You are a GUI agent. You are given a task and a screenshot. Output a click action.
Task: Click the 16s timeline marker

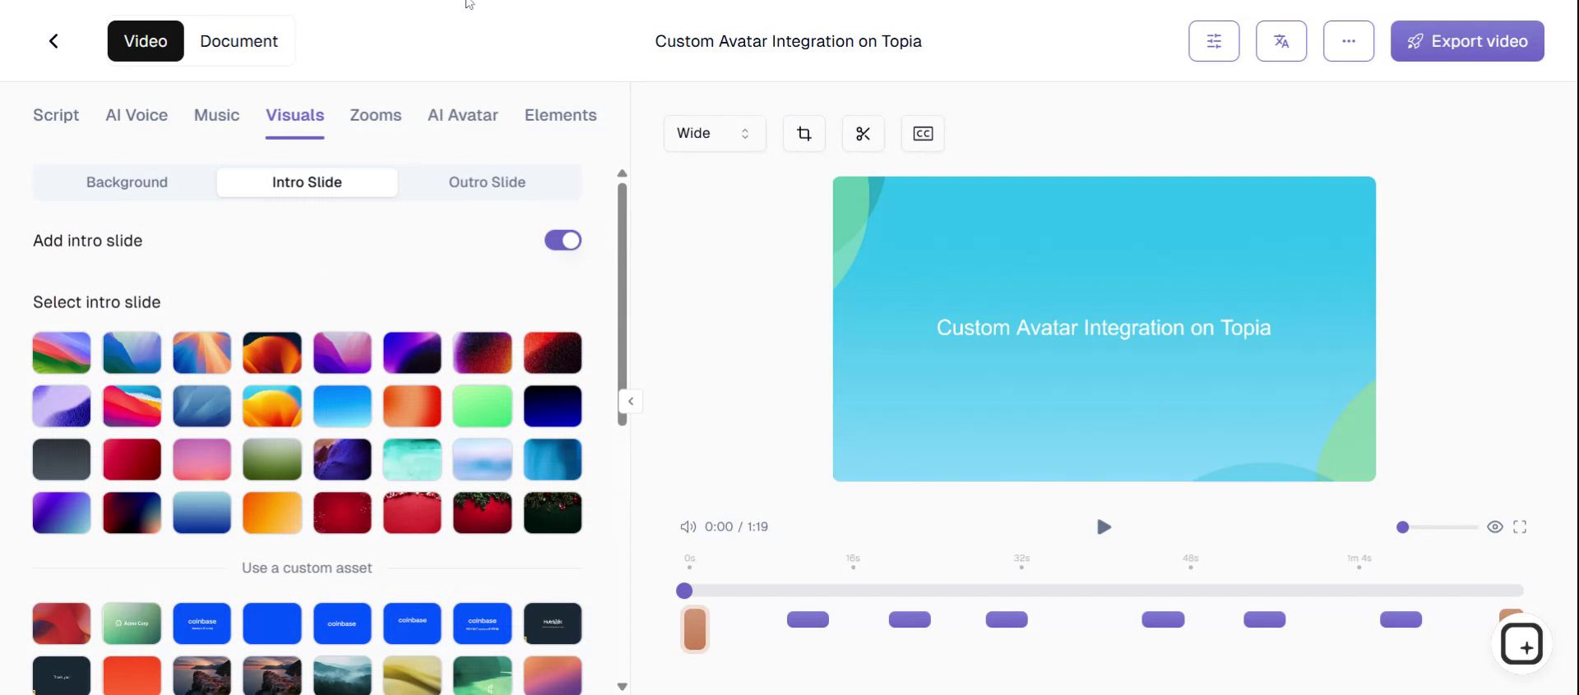pyautogui.click(x=853, y=561)
